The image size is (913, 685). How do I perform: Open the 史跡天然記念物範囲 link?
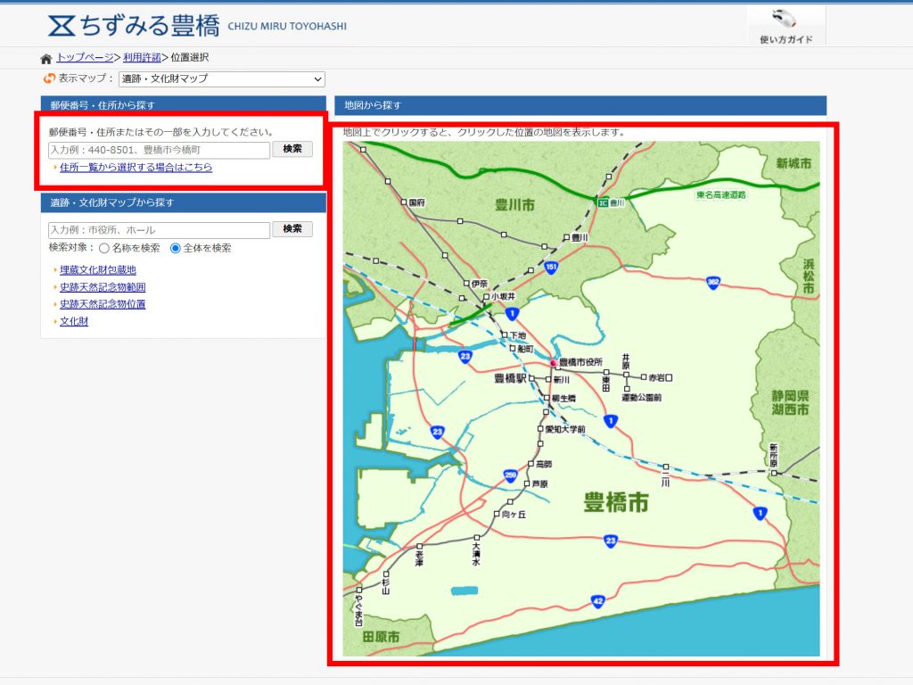click(x=103, y=287)
